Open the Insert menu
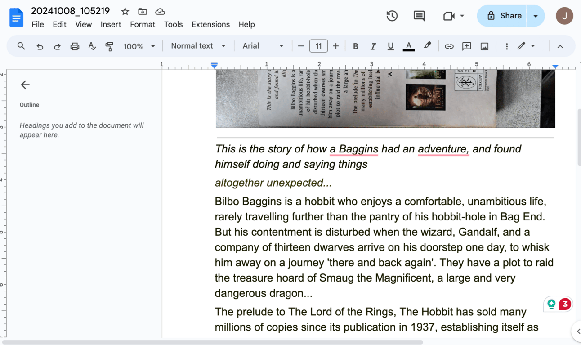 point(111,24)
